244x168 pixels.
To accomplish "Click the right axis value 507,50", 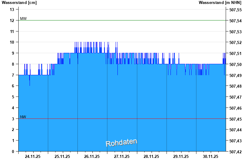I will 235,64.
